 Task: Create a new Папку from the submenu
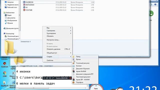tap(78, 56)
